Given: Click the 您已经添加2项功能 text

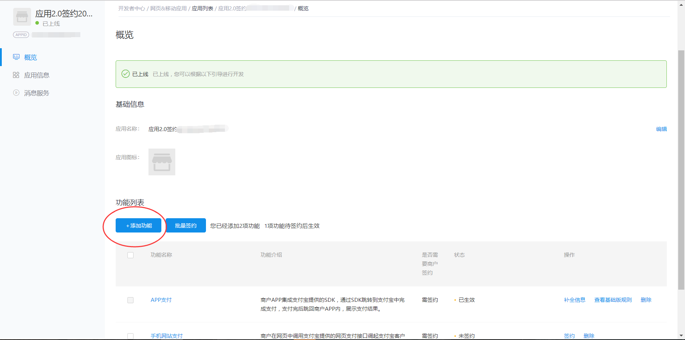Looking at the screenshot, I should pyautogui.click(x=235, y=226).
